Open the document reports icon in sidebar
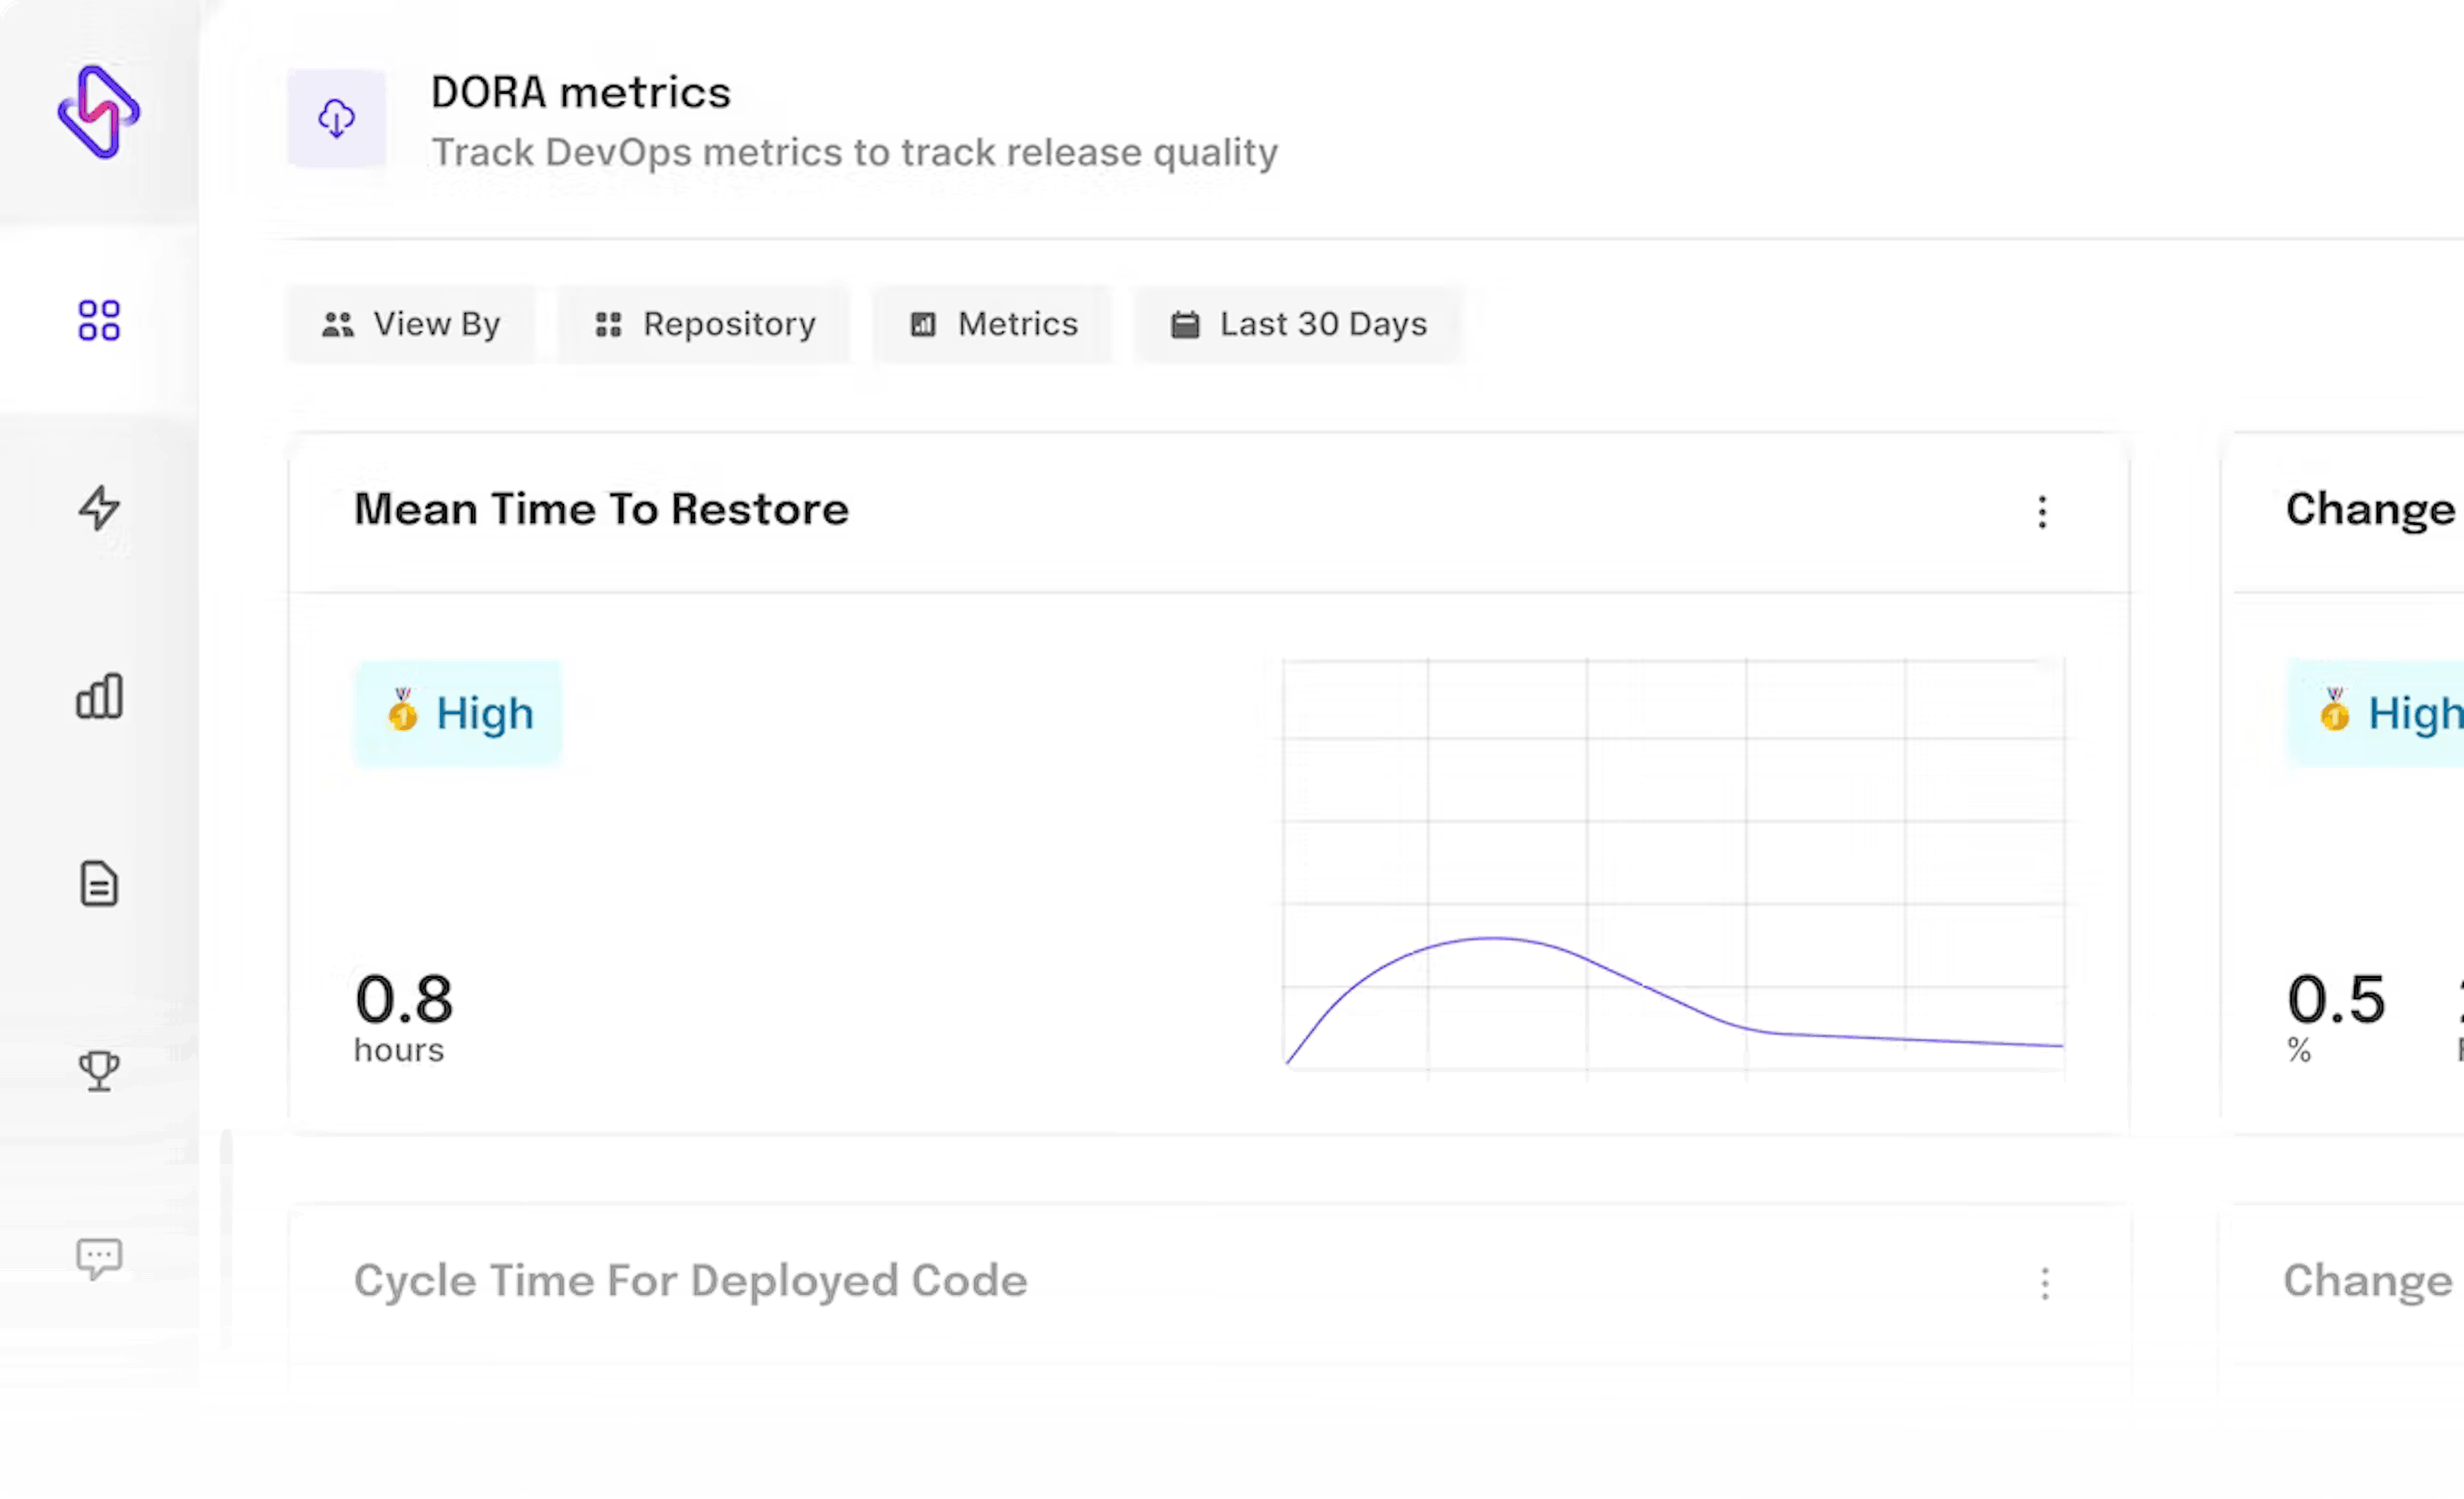Viewport: 2464px width, 1499px height. (99, 884)
